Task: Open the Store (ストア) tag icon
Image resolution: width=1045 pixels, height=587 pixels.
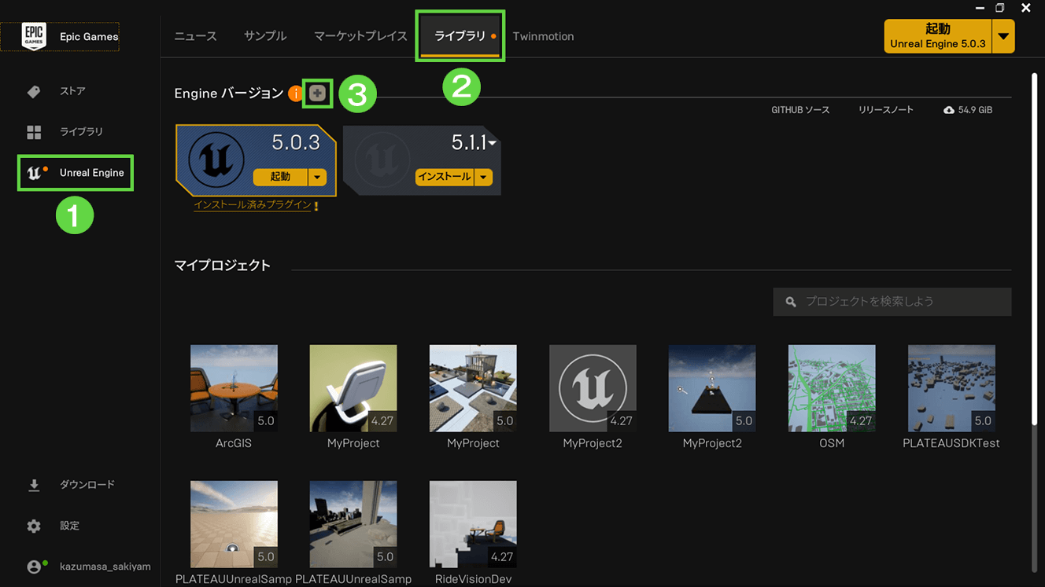Action: 34,92
